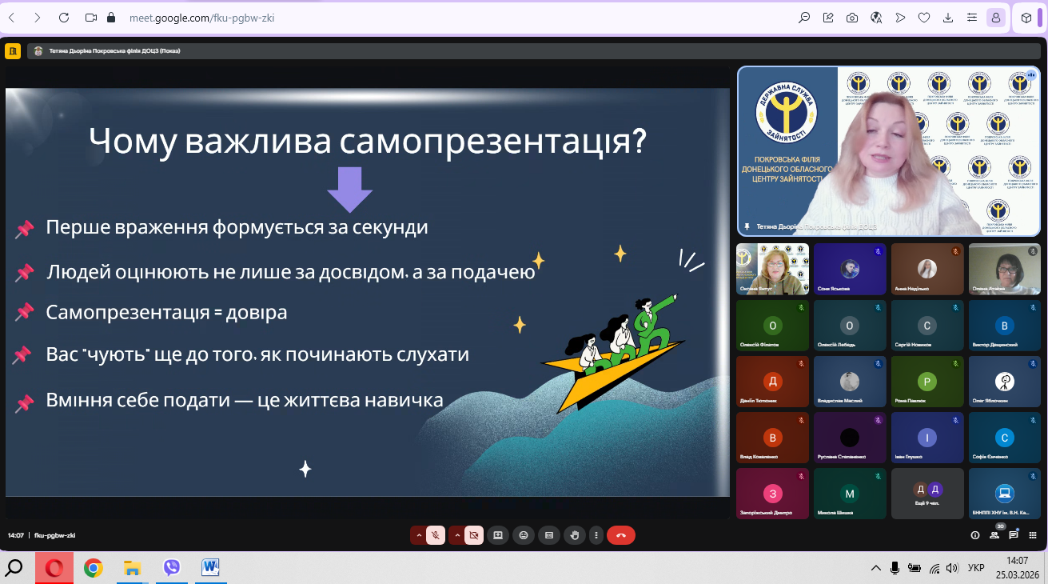
Task: Turn on the camera in Meet
Action: coord(474,535)
